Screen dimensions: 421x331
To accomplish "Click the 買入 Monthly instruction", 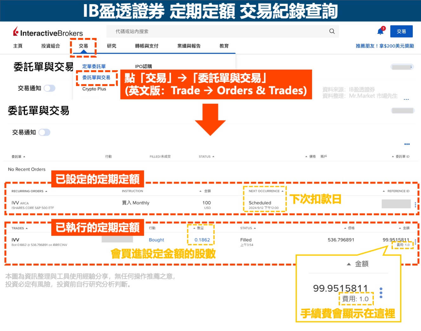I will click(136, 203).
